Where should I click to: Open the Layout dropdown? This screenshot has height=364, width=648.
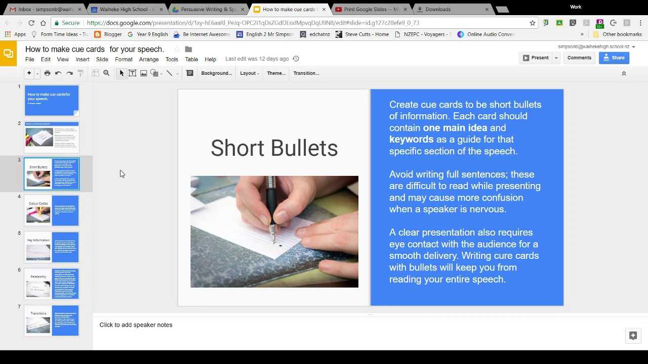click(249, 73)
